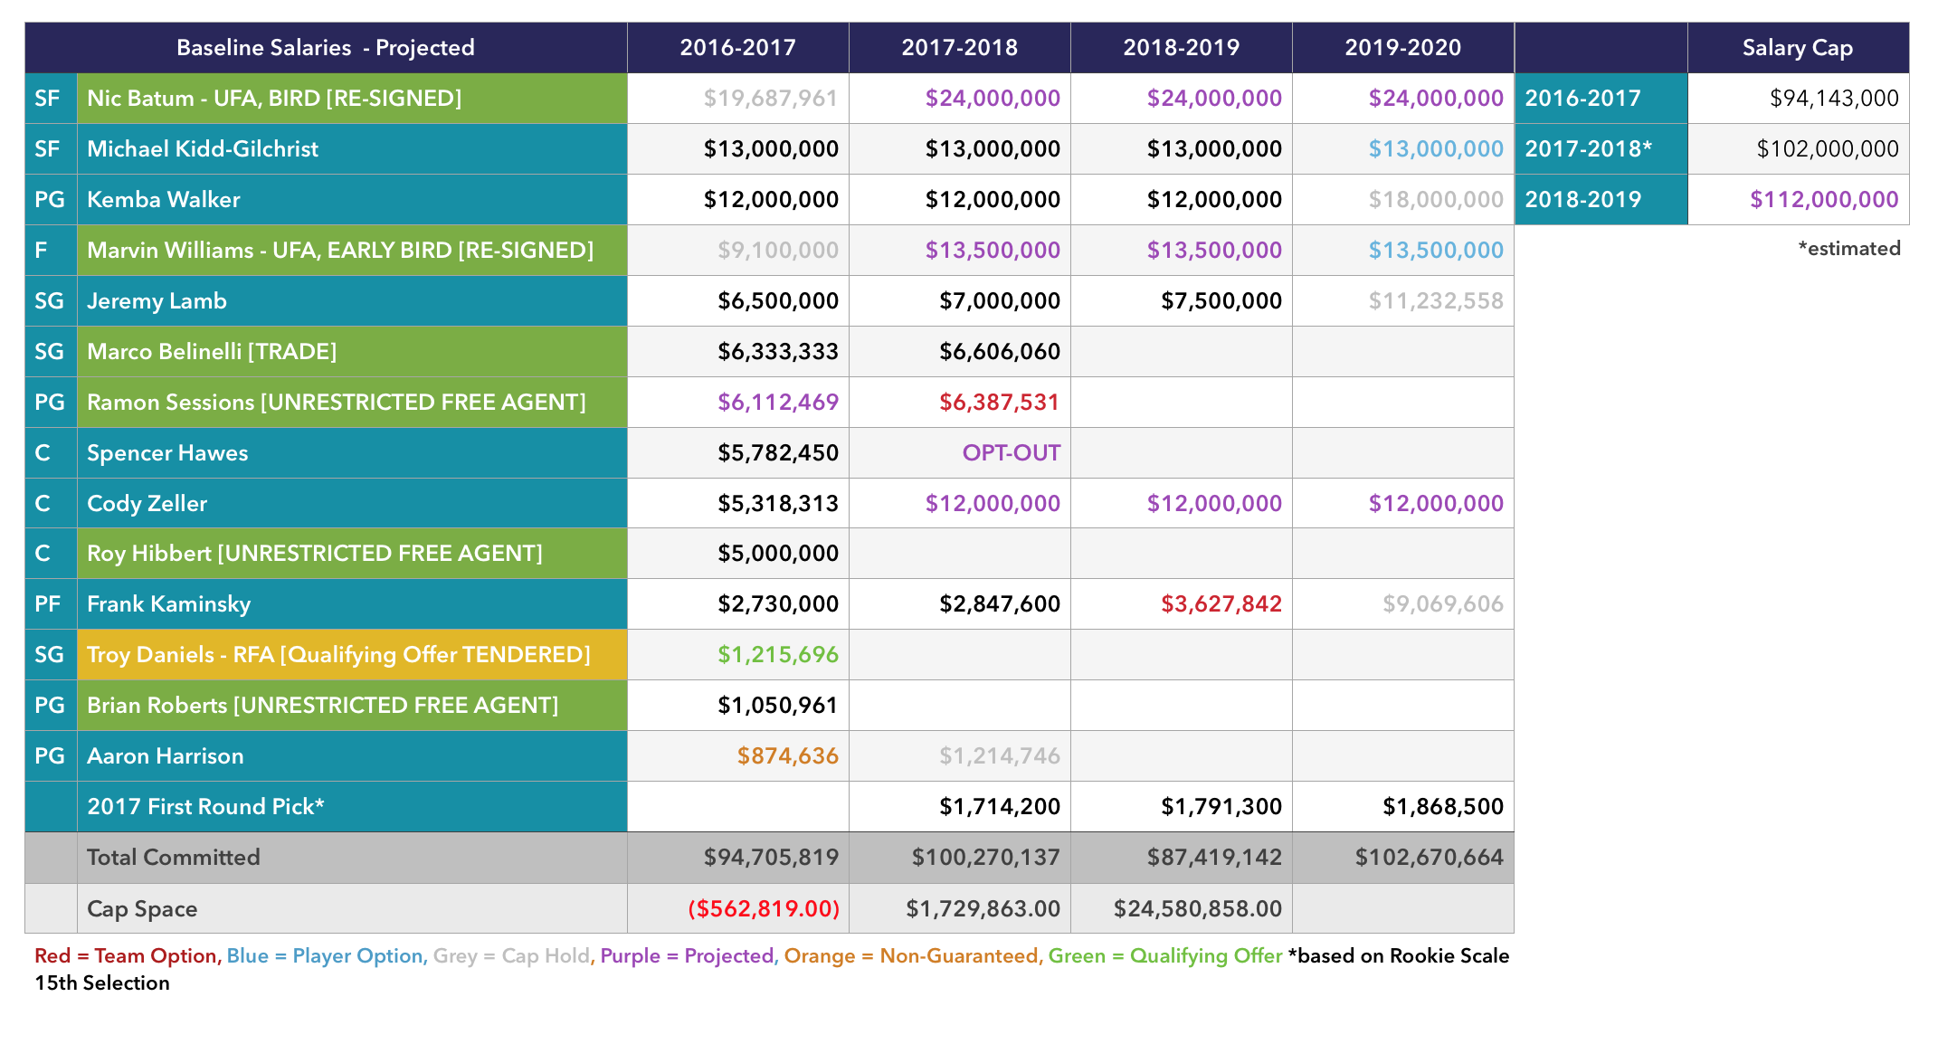Select Spencer Hawes OPT-OUT cell
Viewport: 1938px width, 1044px height.
point(1010,452)
